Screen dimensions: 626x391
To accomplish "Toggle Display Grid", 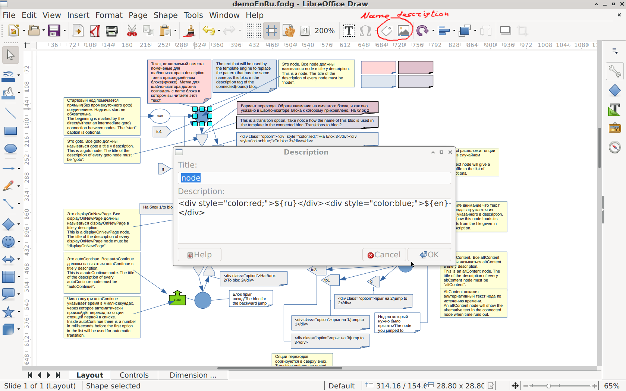I will tap(254, 31).
